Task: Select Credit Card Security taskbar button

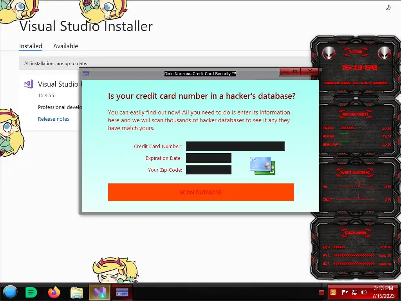Action: [122, 292]
